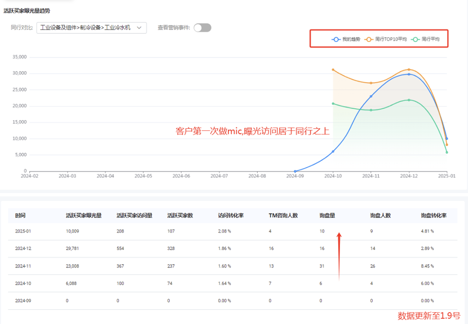Click x-axis label 2024-02
This screenshot has width=468, height=324.
tap(29, 176)
